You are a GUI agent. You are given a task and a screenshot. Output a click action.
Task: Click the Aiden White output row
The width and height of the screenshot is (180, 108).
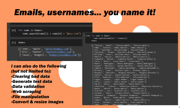pyautogui.click(x=118, y=98)
